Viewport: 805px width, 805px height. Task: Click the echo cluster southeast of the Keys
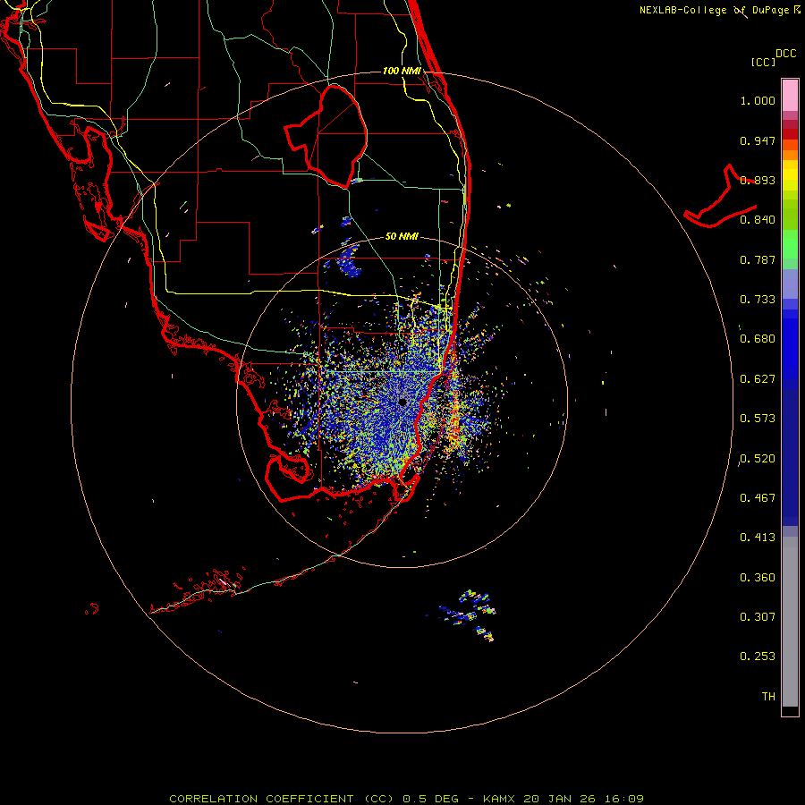pos(468,614)
